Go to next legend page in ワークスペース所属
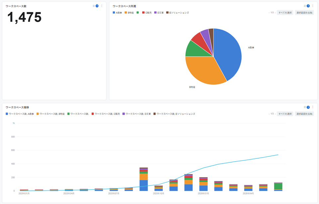 [x=275, y=13]
